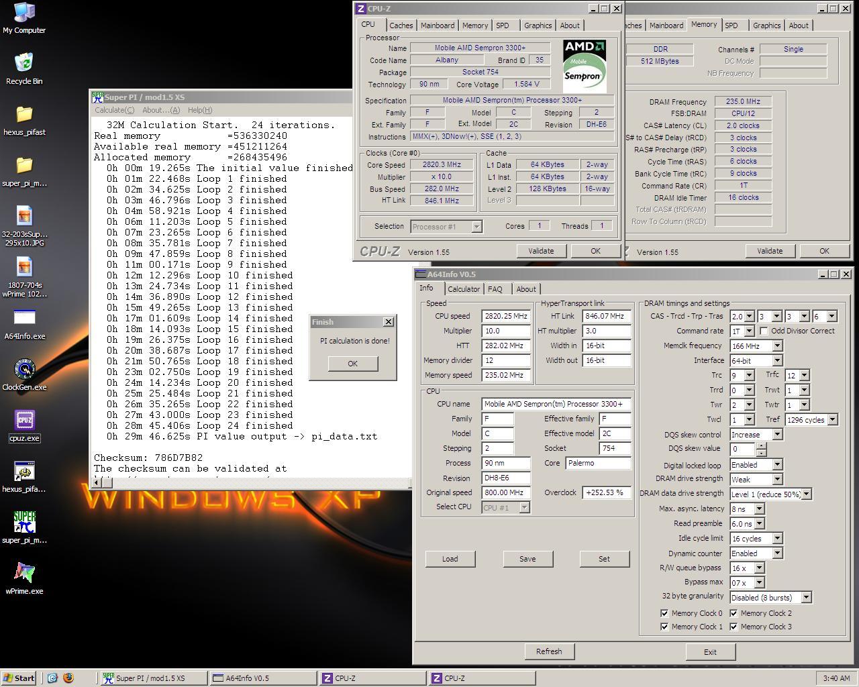Open the CAS latency 2.0 dropdown

749,316
